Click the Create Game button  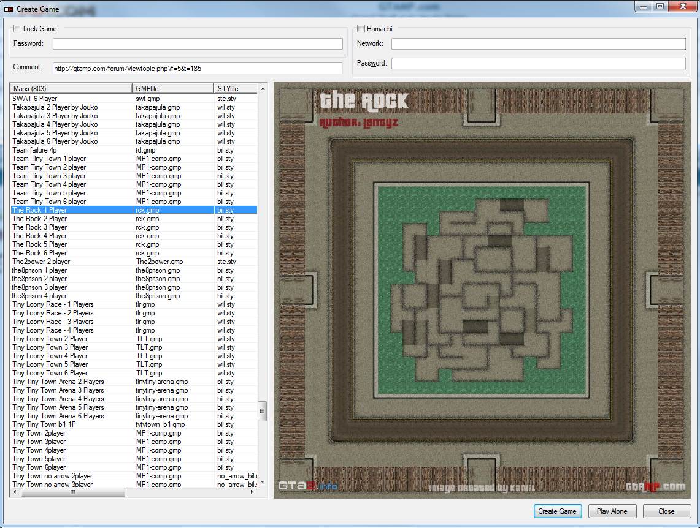pyautogui.click(x=556, y=511)
